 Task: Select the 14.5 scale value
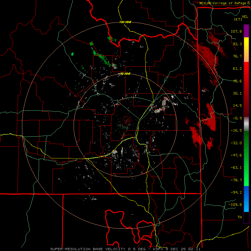(x=237, y=106)
